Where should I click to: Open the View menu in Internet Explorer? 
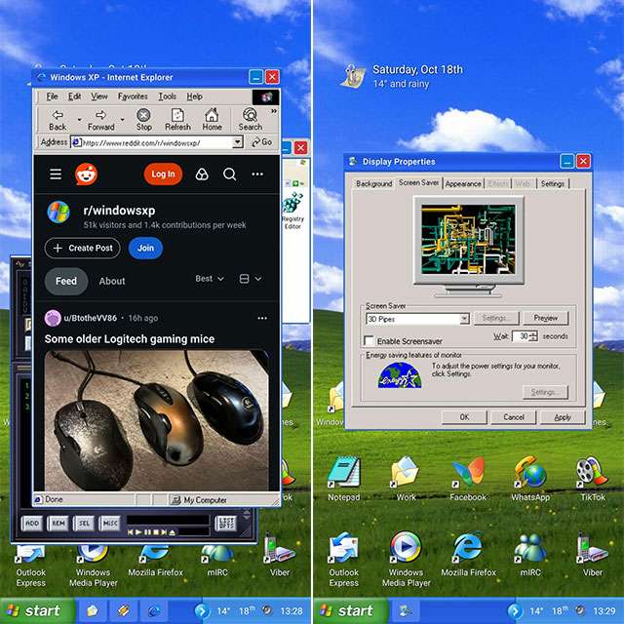click(x=99, y=97)
